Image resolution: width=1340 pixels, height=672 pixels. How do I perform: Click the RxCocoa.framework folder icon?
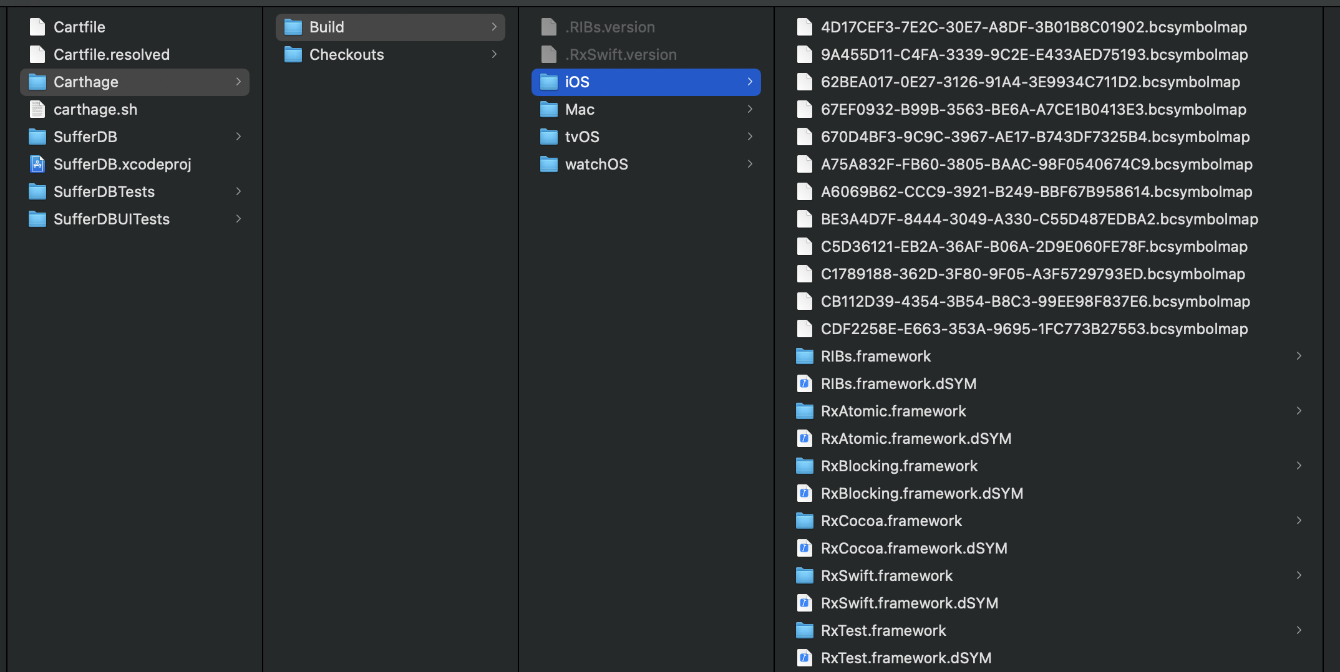[805, 521]
